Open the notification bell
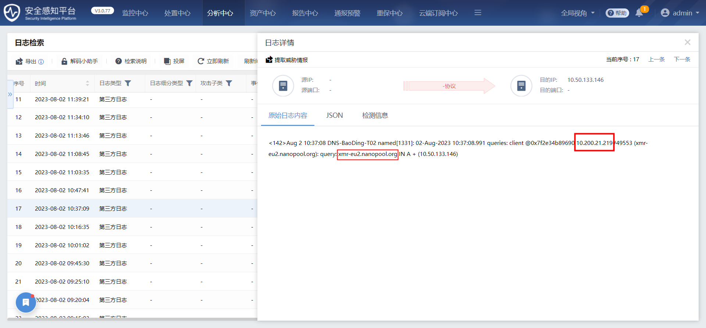The height and width of the screenshot is (328, 706). pos(639,13)
